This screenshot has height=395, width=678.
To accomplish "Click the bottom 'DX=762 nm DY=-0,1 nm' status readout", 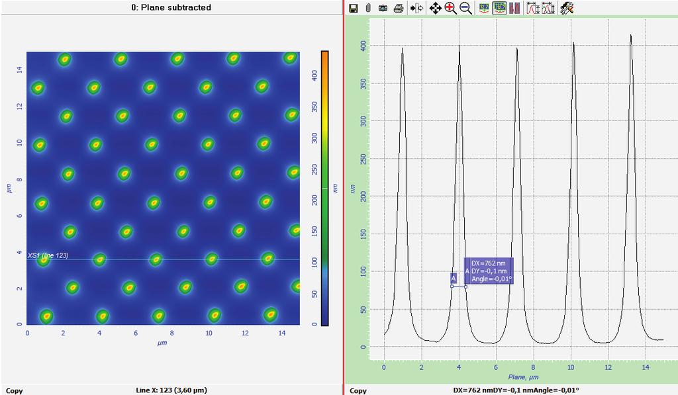I will 516,390.
